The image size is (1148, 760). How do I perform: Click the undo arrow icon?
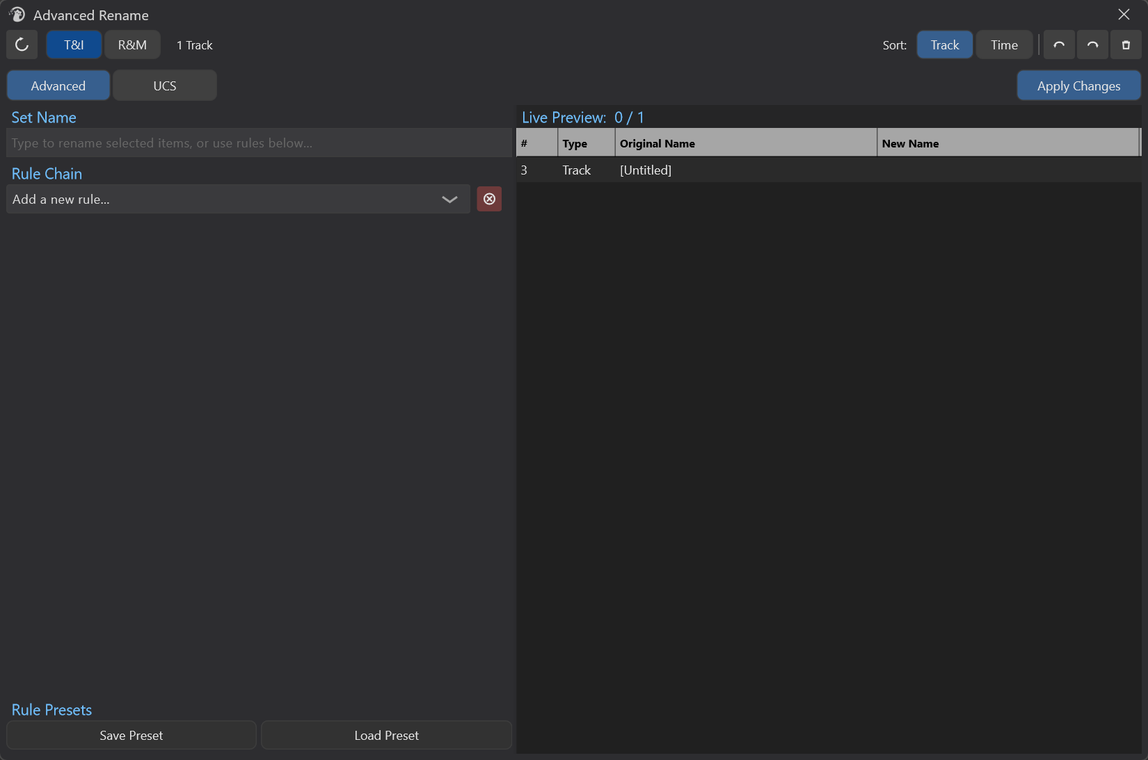tap(1059, 45)
